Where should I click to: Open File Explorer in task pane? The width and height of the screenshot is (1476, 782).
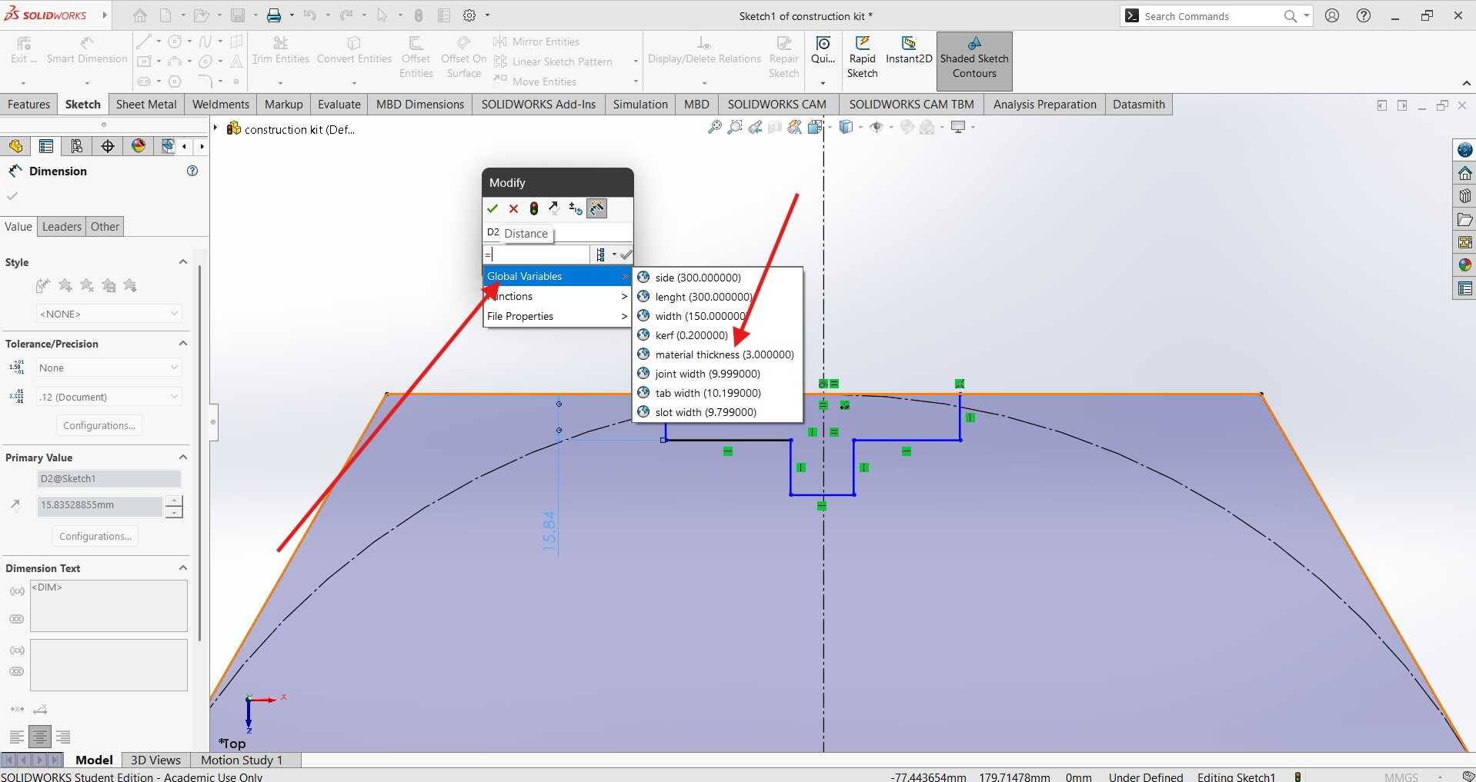tap(1464, 219)
